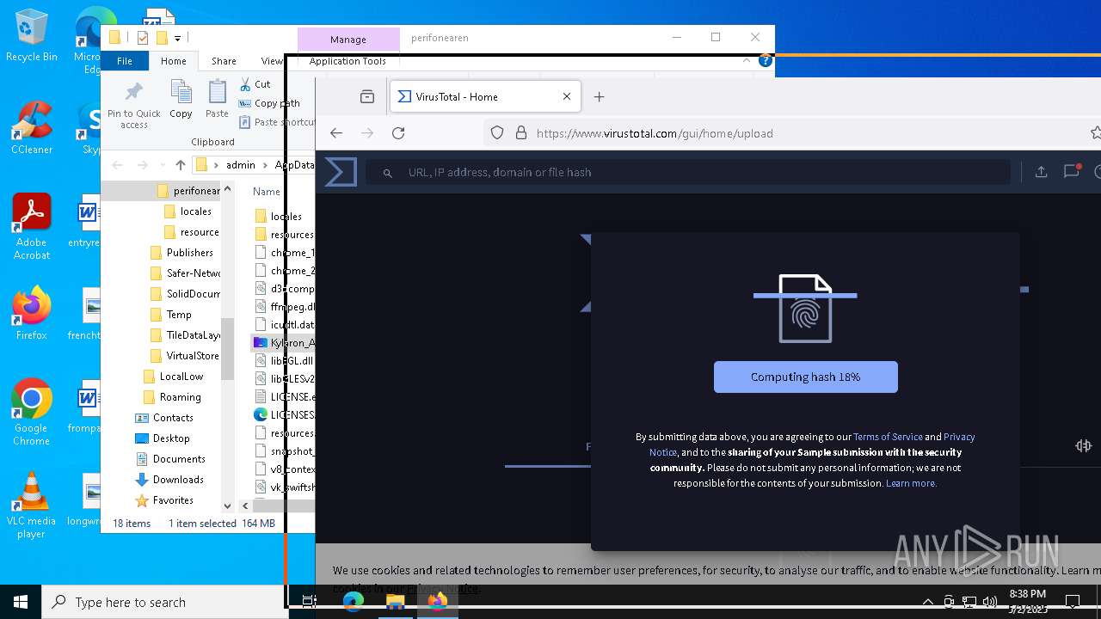Screen dimensions: 1101x619
Task: Open Terms of Service link
Action: pos(888,437)
